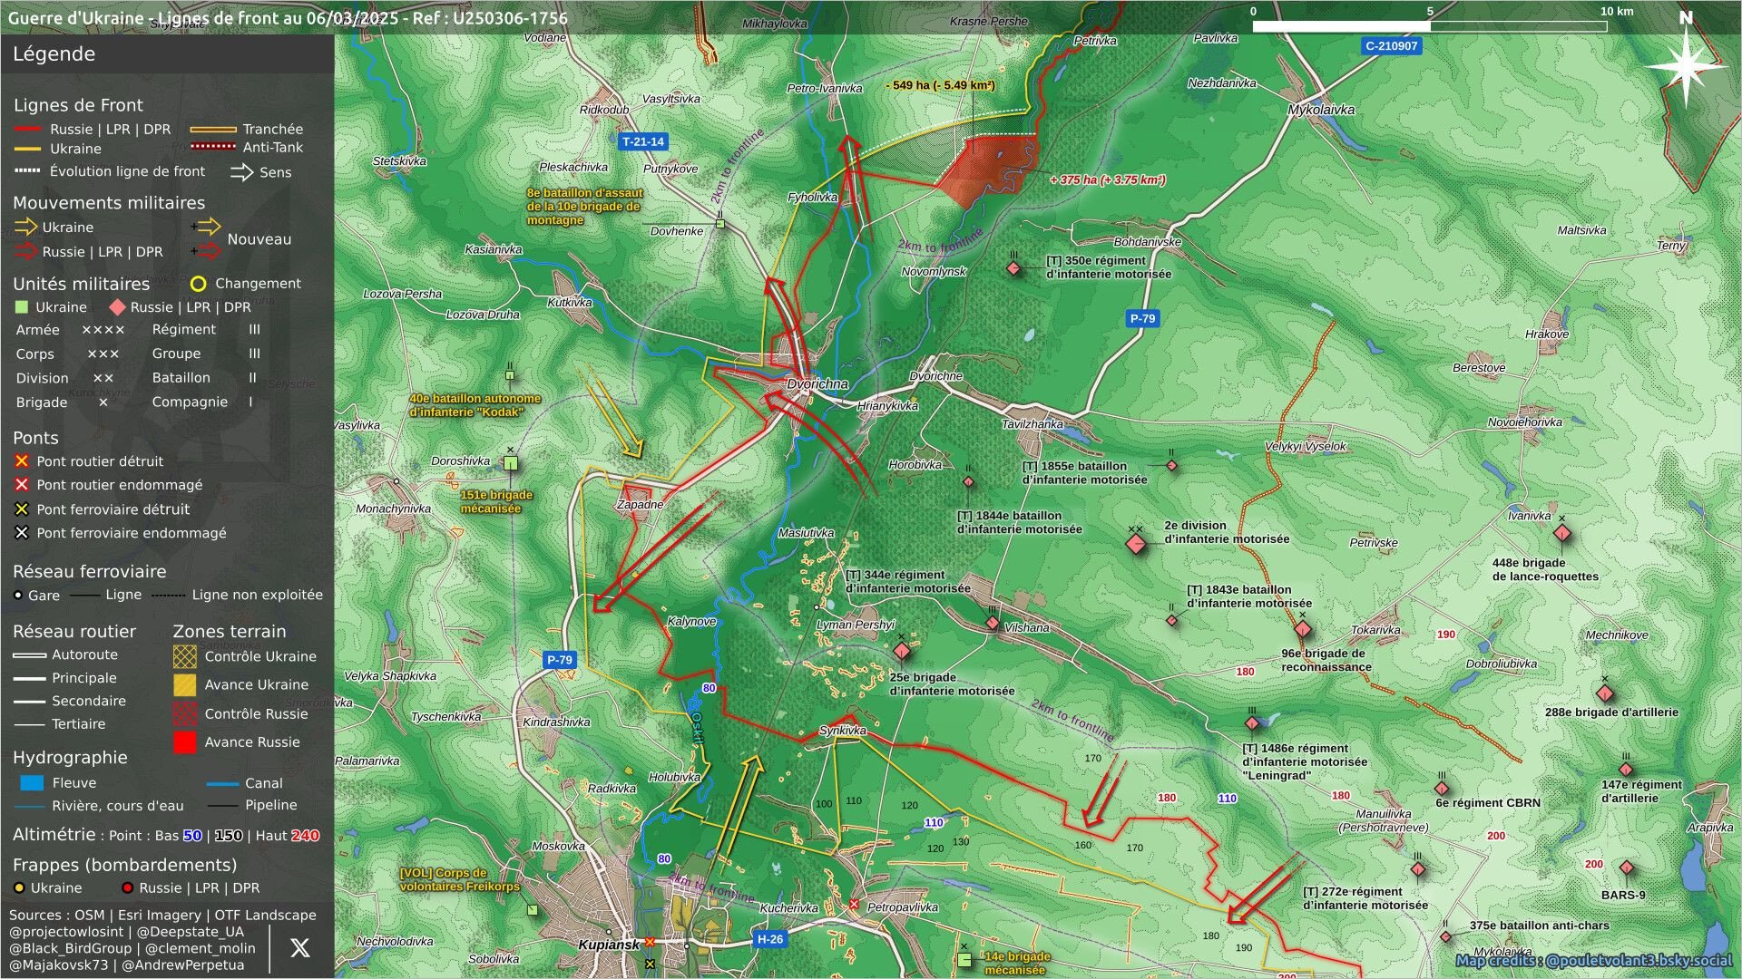This screenshot has width=1742, height=979.
Task: Select the 375e bataillon anti-chars marker
Action: coord(1445,936)
